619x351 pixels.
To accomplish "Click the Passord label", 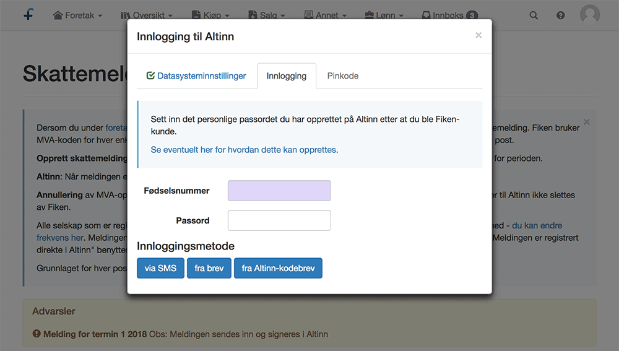I will [193, 220].
